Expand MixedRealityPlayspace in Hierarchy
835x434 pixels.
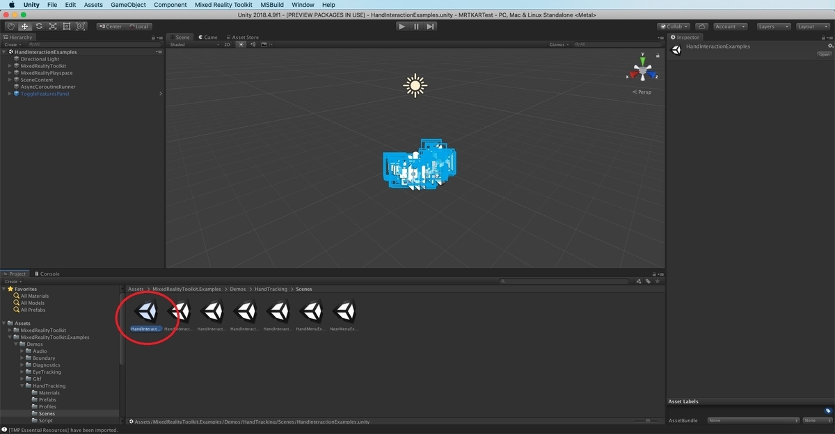10,73
